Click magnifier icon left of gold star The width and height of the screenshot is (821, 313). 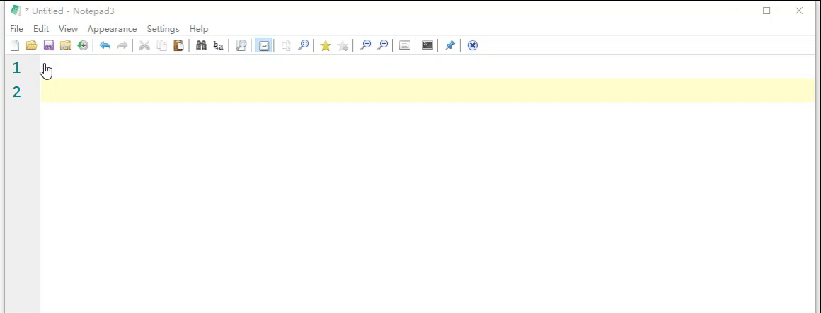tap(303, 45)
